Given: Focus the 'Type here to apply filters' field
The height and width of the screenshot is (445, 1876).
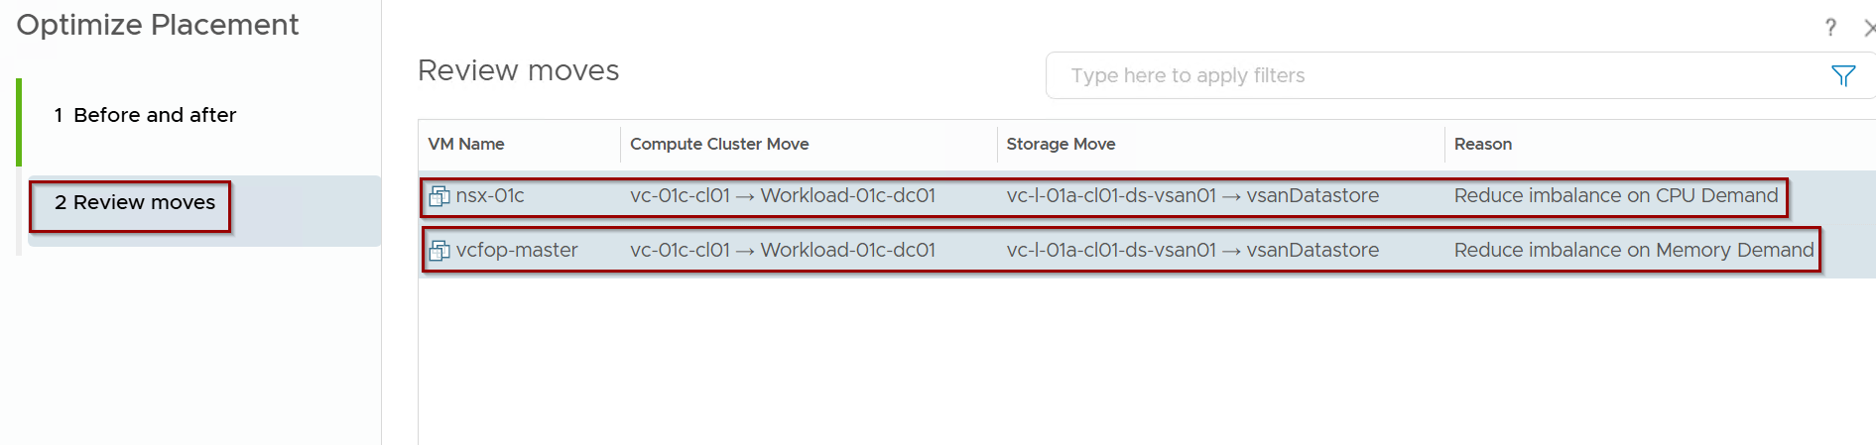Looking at the screenshot, I should click(1438, 75).
